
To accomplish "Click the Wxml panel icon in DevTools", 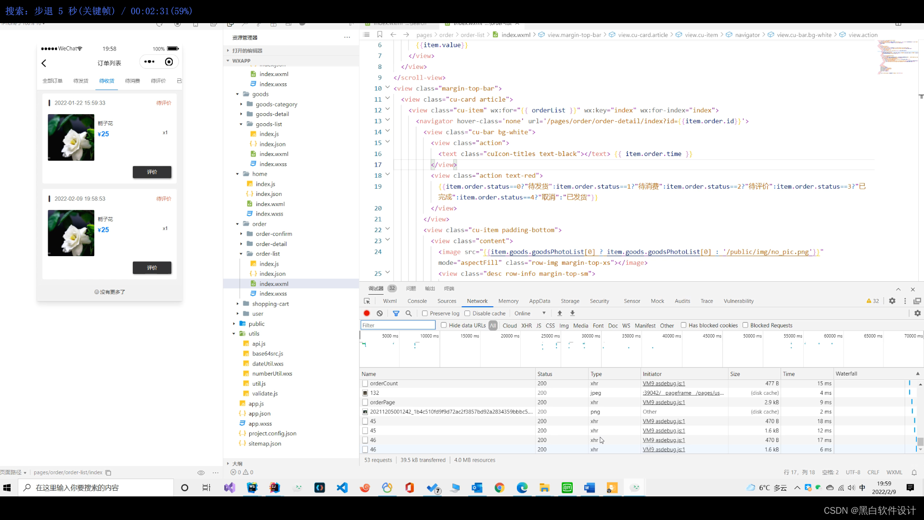I will 390,301.
